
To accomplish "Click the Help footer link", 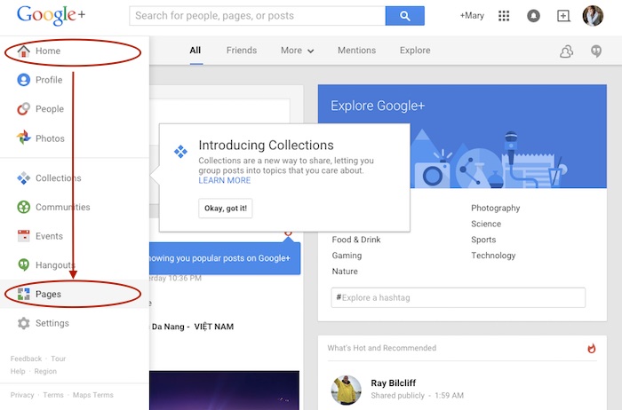I will tap(18, 371).
